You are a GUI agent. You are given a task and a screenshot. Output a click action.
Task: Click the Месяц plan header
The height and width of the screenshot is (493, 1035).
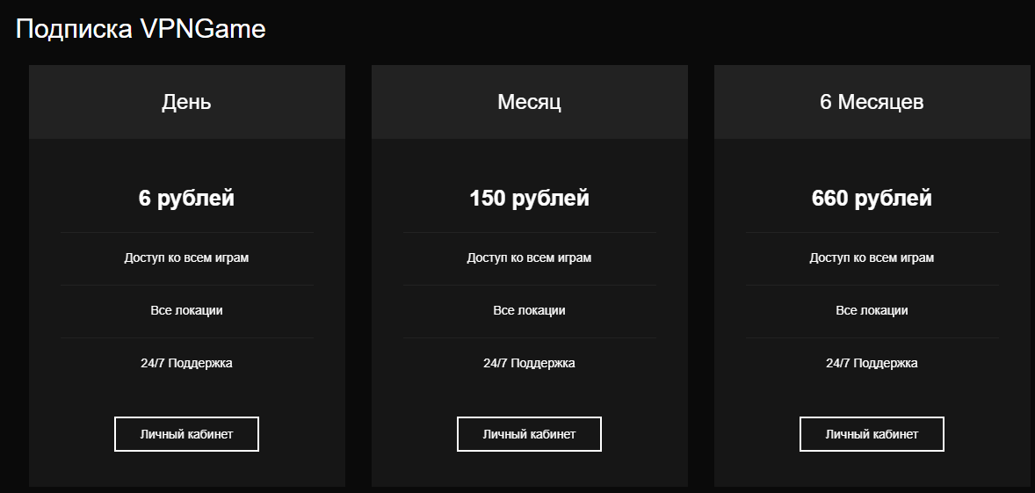pyautogui.click(x=530, y=102)
